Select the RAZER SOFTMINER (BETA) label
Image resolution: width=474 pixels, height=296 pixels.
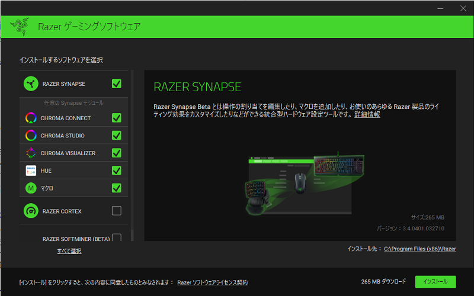click(76, 239)
